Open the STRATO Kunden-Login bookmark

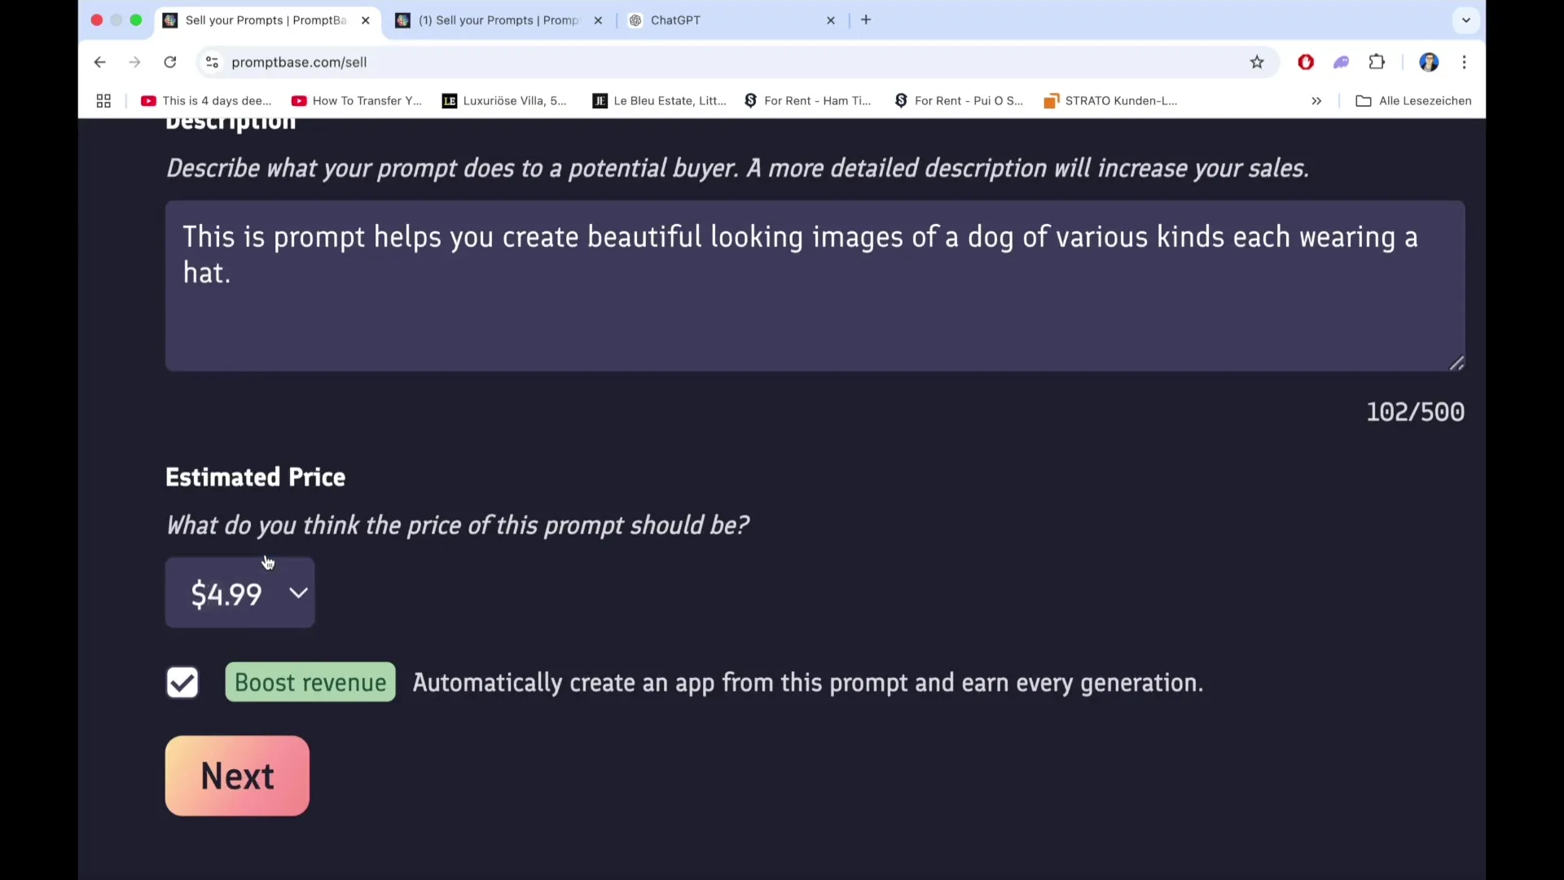[x=1110, y=101]
